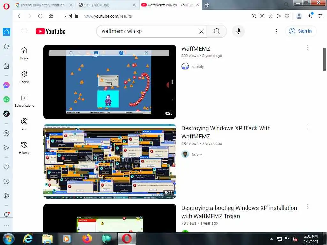Open the sidebar three dots more menu
327x245 pixels.
6,226
